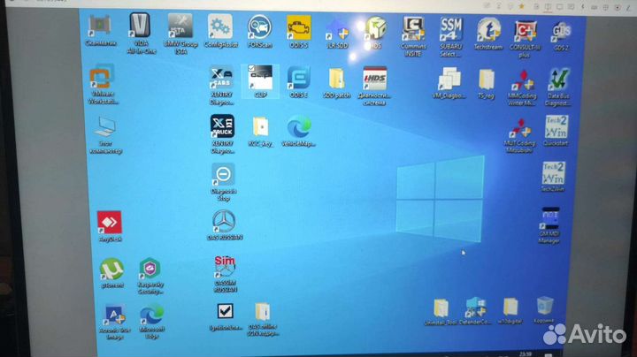This screenshot has height=357, width=637.
Task: Open the Tech2Win Quickstart icon
Action: click(x=555, y=126)
